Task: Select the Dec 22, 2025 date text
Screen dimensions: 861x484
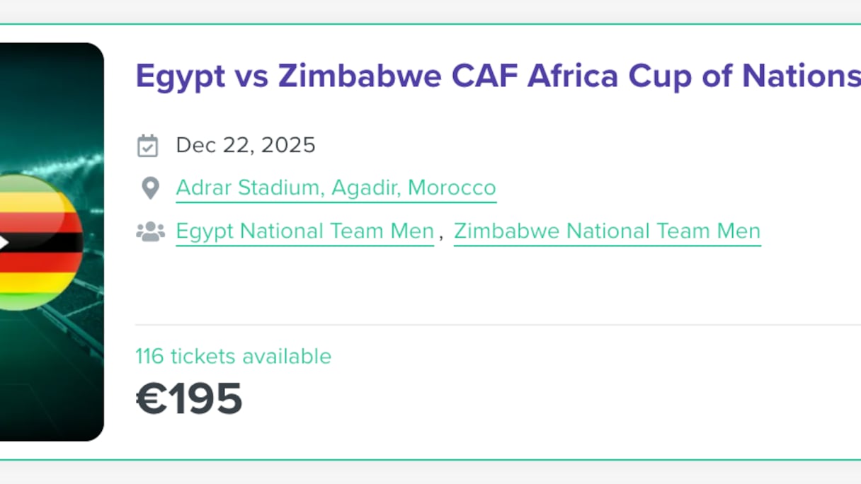Action: coord(246,146)
